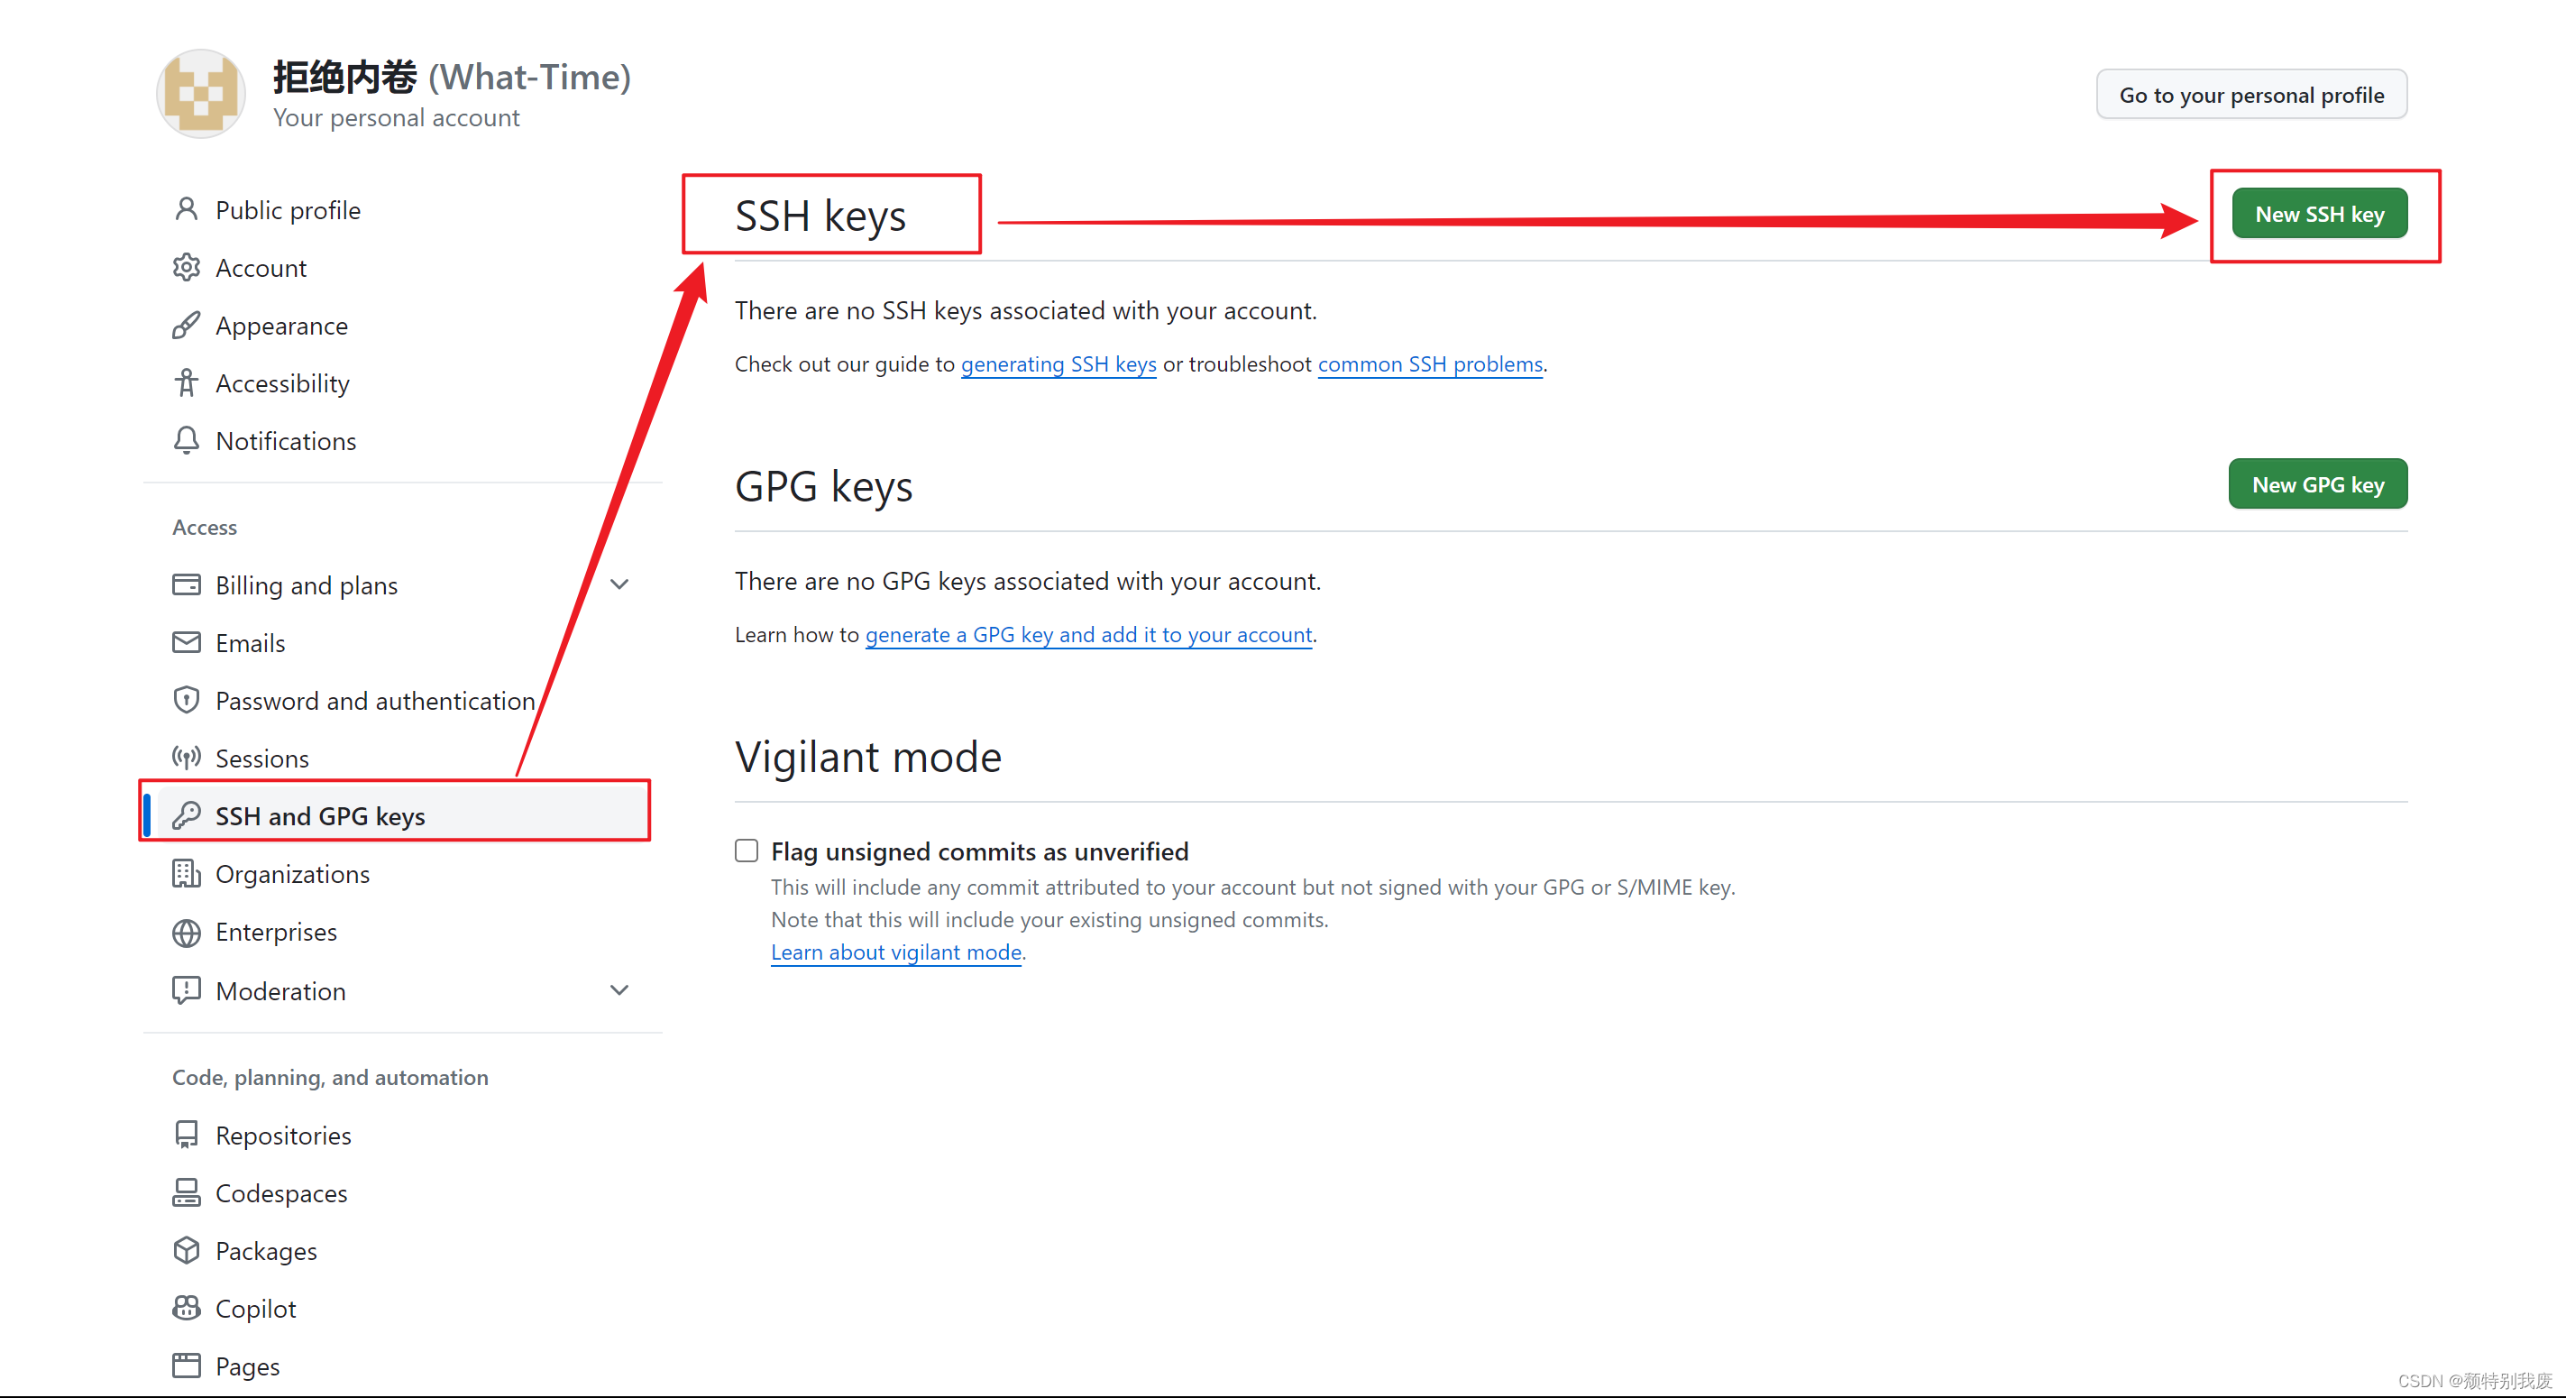The width and height of the screenshot is (2566, 1398).
Task: Open Pages settings
Action: (x=247, y=1366)
